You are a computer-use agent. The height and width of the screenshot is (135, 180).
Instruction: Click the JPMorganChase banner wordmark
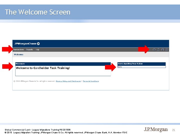click(25, 43)
